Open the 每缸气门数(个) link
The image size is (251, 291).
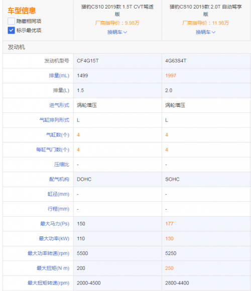pyautogui.click(x=53, y=150)
